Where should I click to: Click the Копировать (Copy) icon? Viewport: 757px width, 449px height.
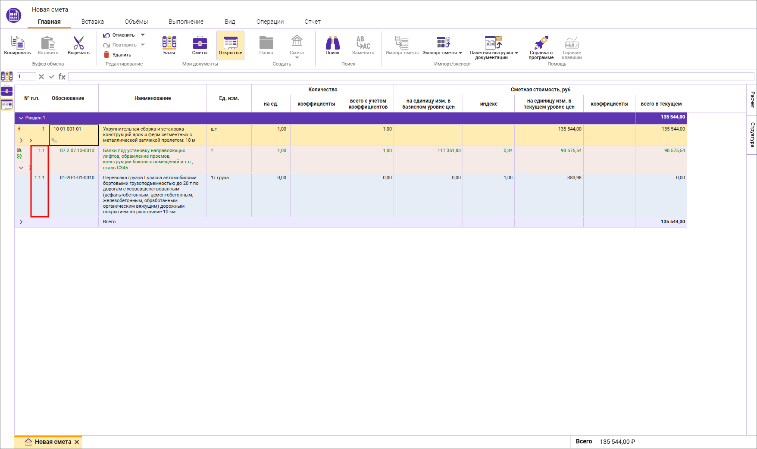click(x=17, y=43)
